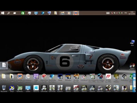Switch to the orange Replay Video Capture taskbar button

coord(76,13)
